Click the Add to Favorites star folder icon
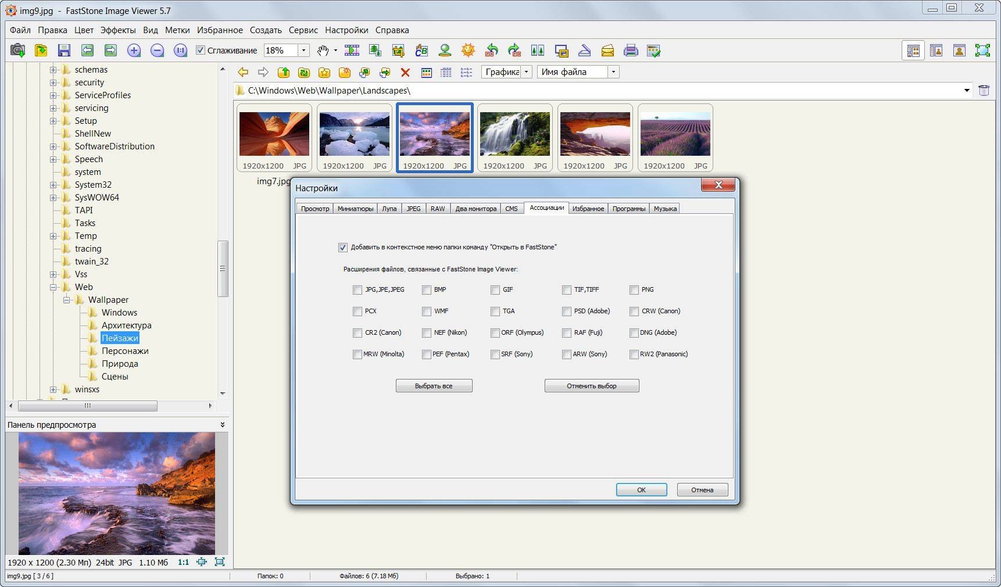This screenshot has height=587, width=1001. point(324,72)
